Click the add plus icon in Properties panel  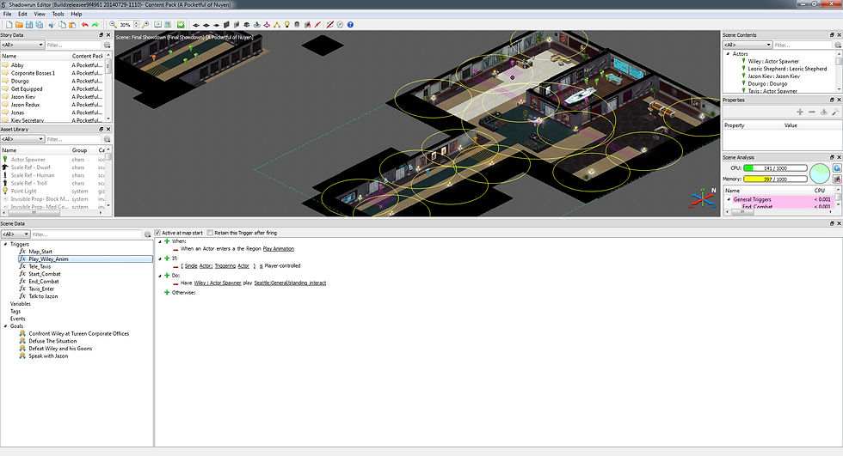pyautogui.click(x=800, y=112)
